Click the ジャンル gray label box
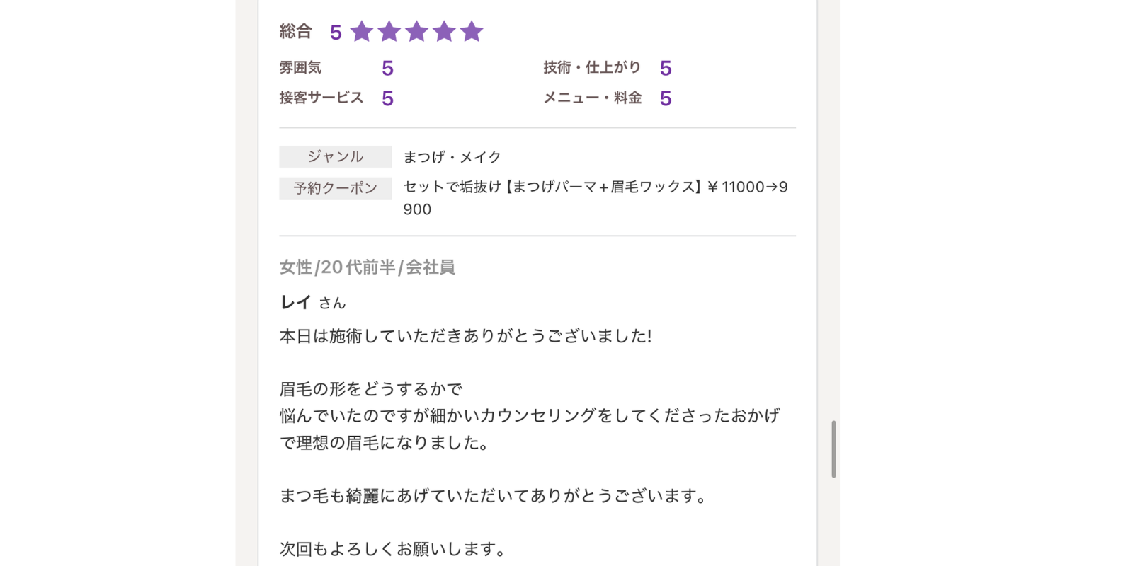Image resolution: width=1133 pixels, height=566 pixels. [x=336, y=156]
